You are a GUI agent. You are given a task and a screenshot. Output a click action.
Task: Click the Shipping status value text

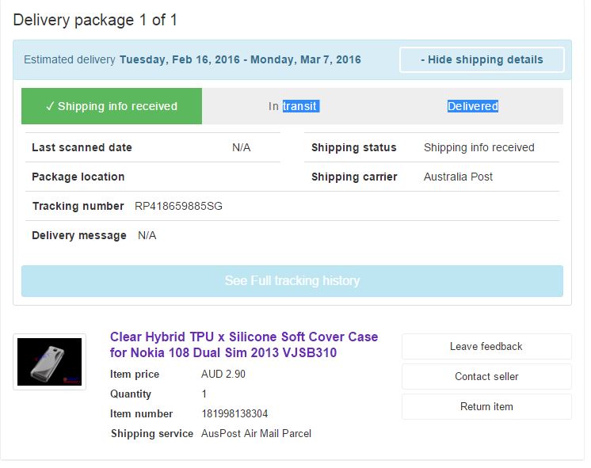479,147
